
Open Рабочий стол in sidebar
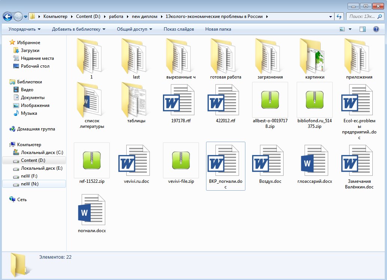35,66
